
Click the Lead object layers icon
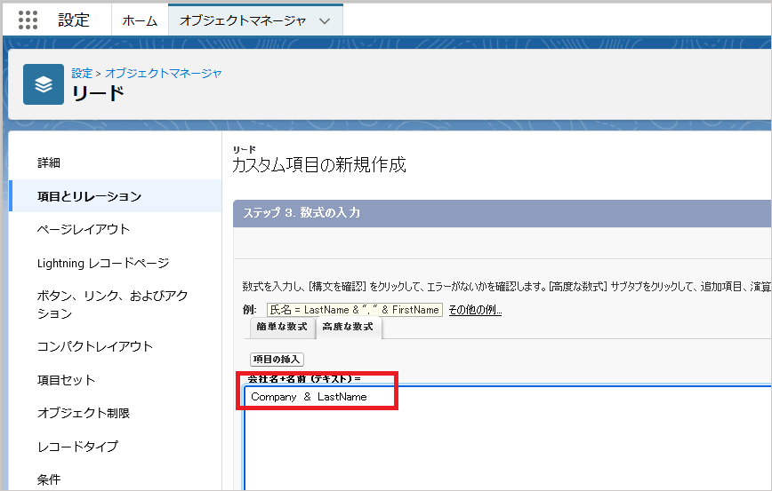click(x=44, y=84)
